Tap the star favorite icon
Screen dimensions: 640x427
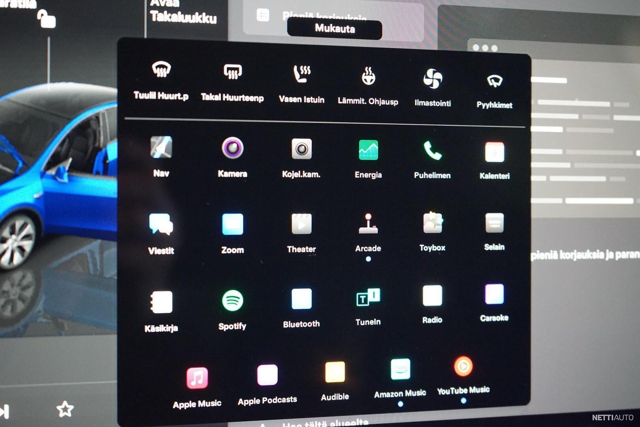(65, 409)
